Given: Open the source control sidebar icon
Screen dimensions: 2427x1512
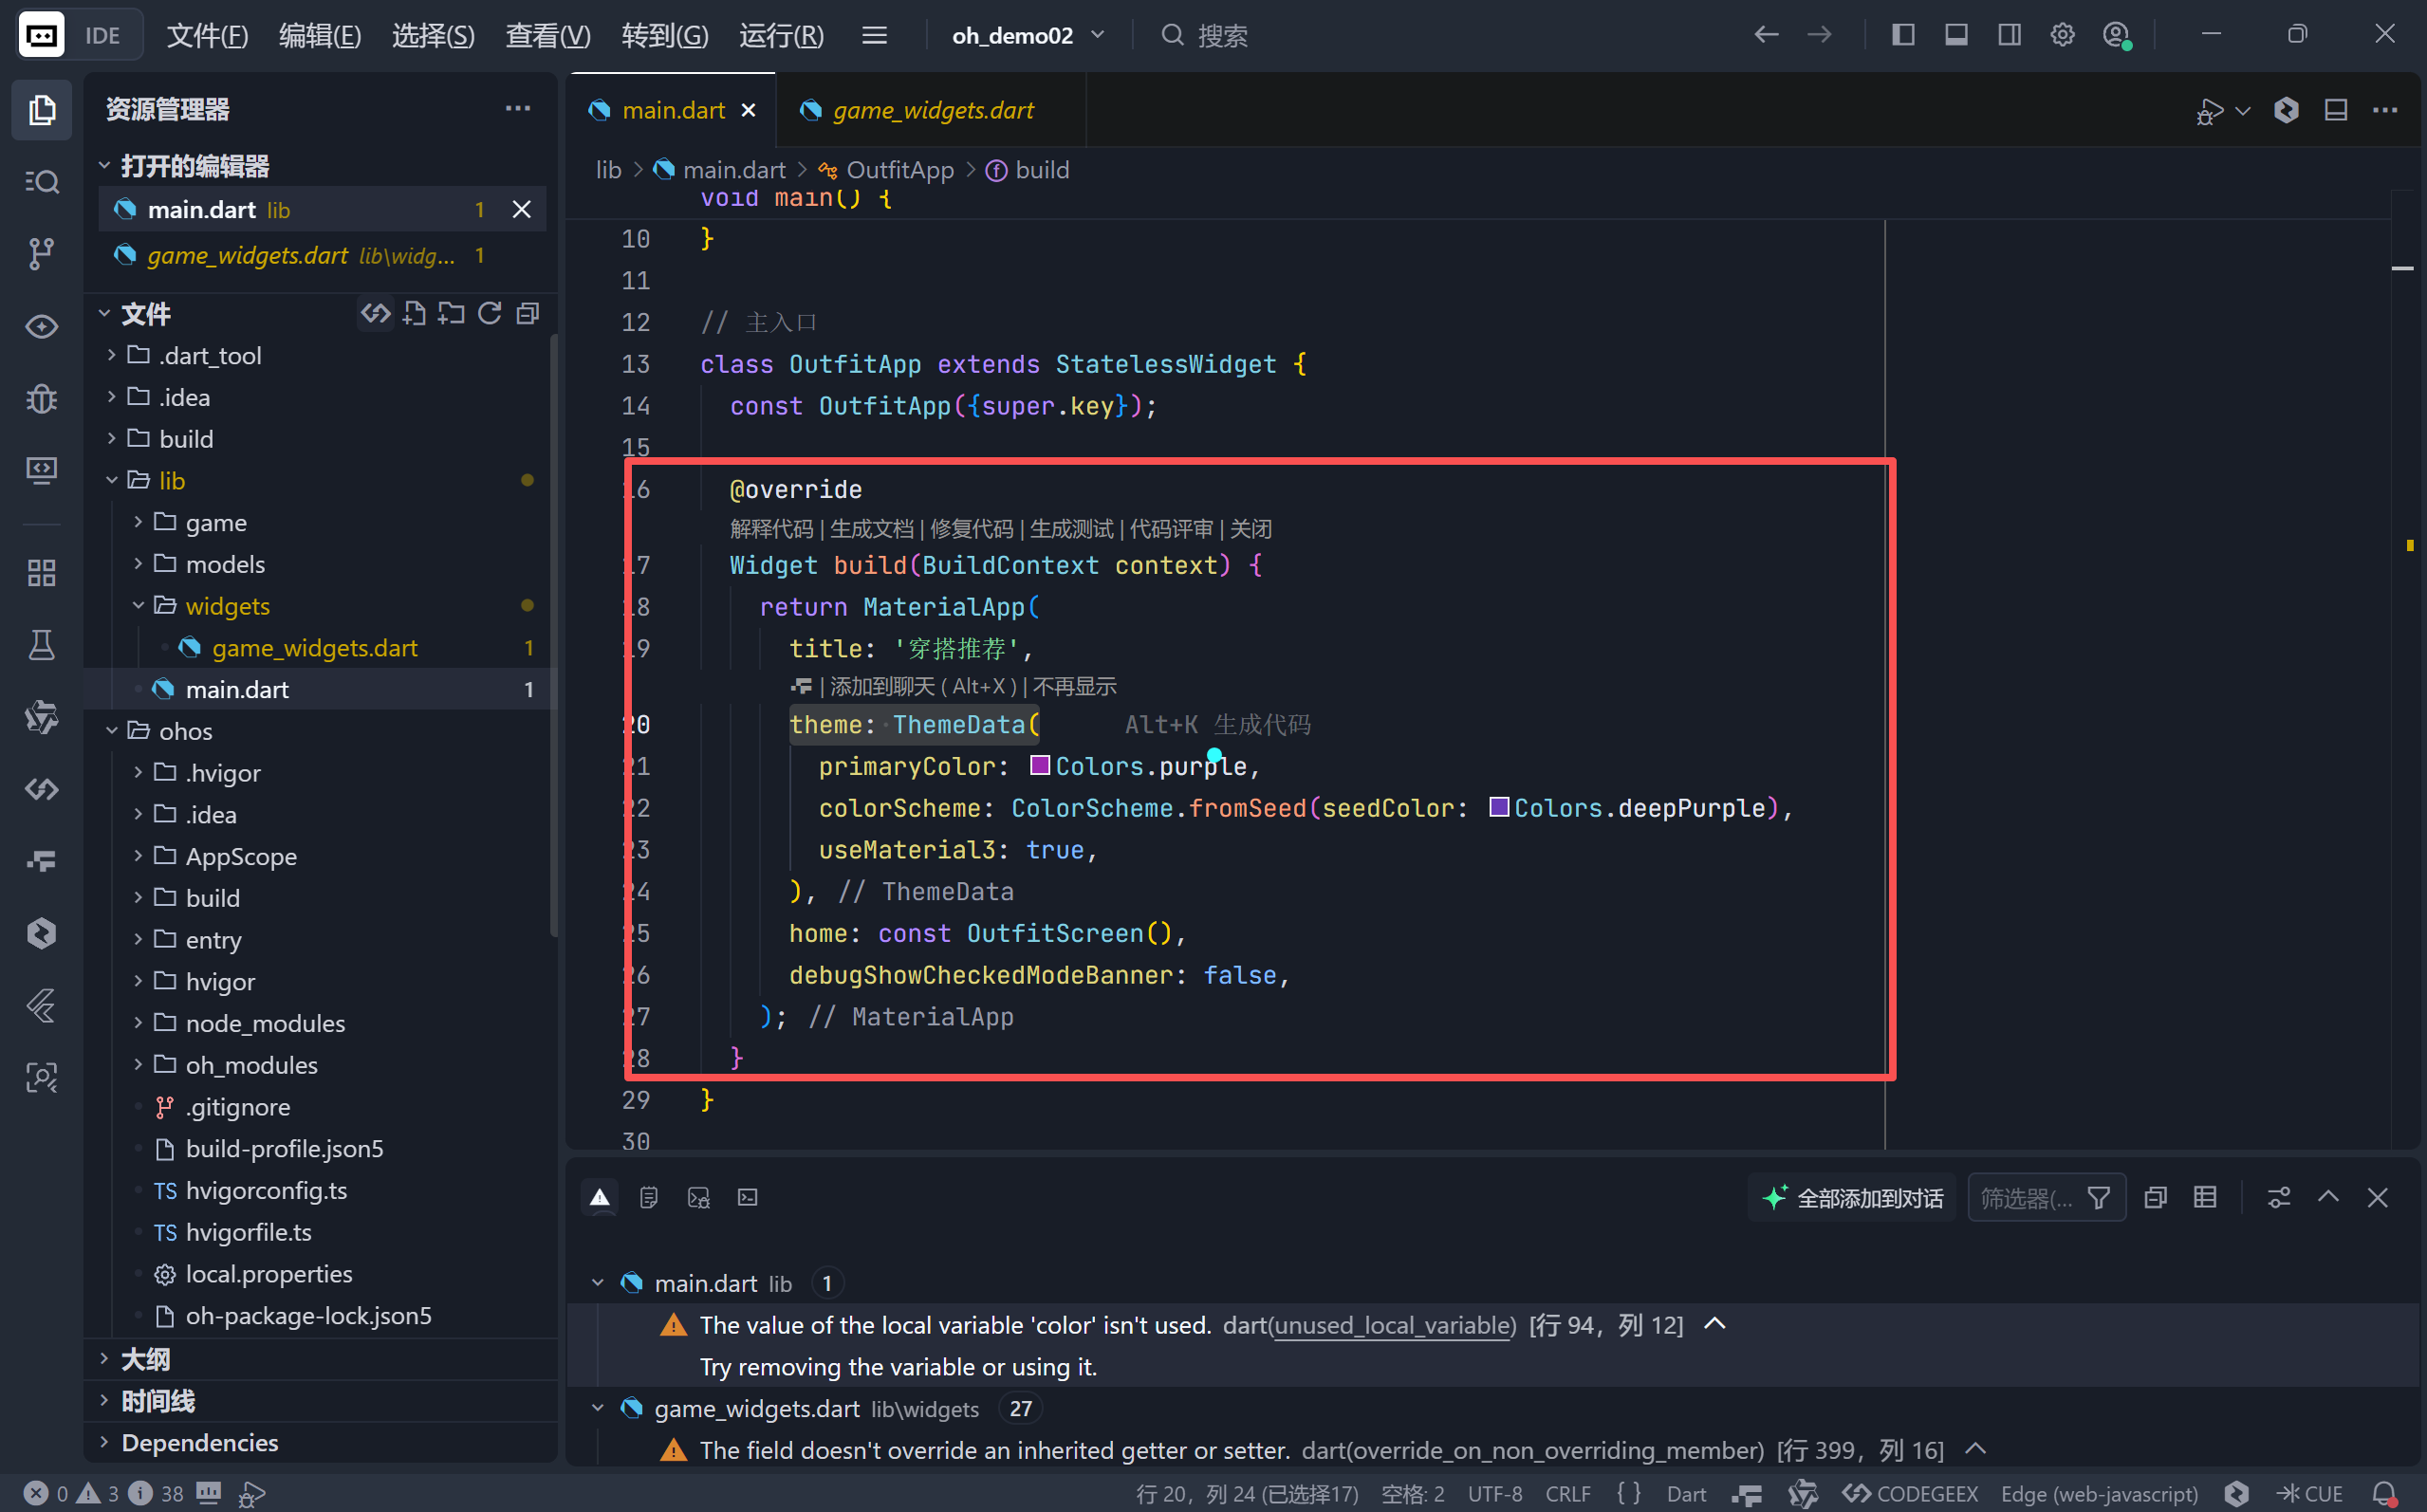Looking at the screenshot, I should tap(41, 253).
